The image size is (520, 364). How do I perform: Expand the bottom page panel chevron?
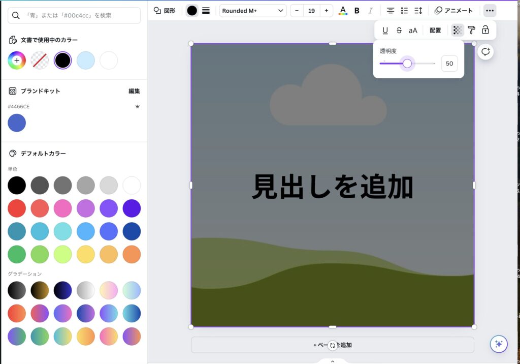pyautogui.click(x=333, y=361)
